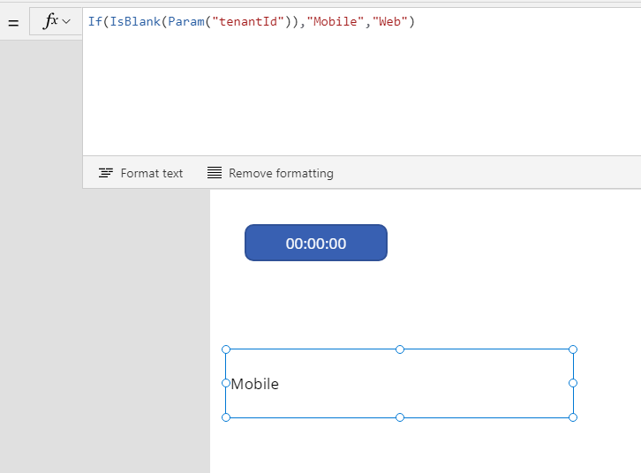Click the right-middle resize handle of label

click(x=573, y=383)
